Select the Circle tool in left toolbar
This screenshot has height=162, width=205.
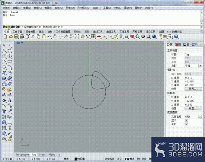coord(4,56)
